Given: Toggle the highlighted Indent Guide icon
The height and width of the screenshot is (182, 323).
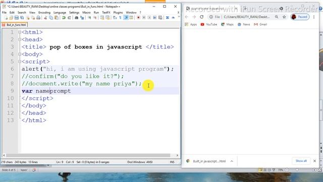Looking at the screenshot, I should [x=126, y=18].
